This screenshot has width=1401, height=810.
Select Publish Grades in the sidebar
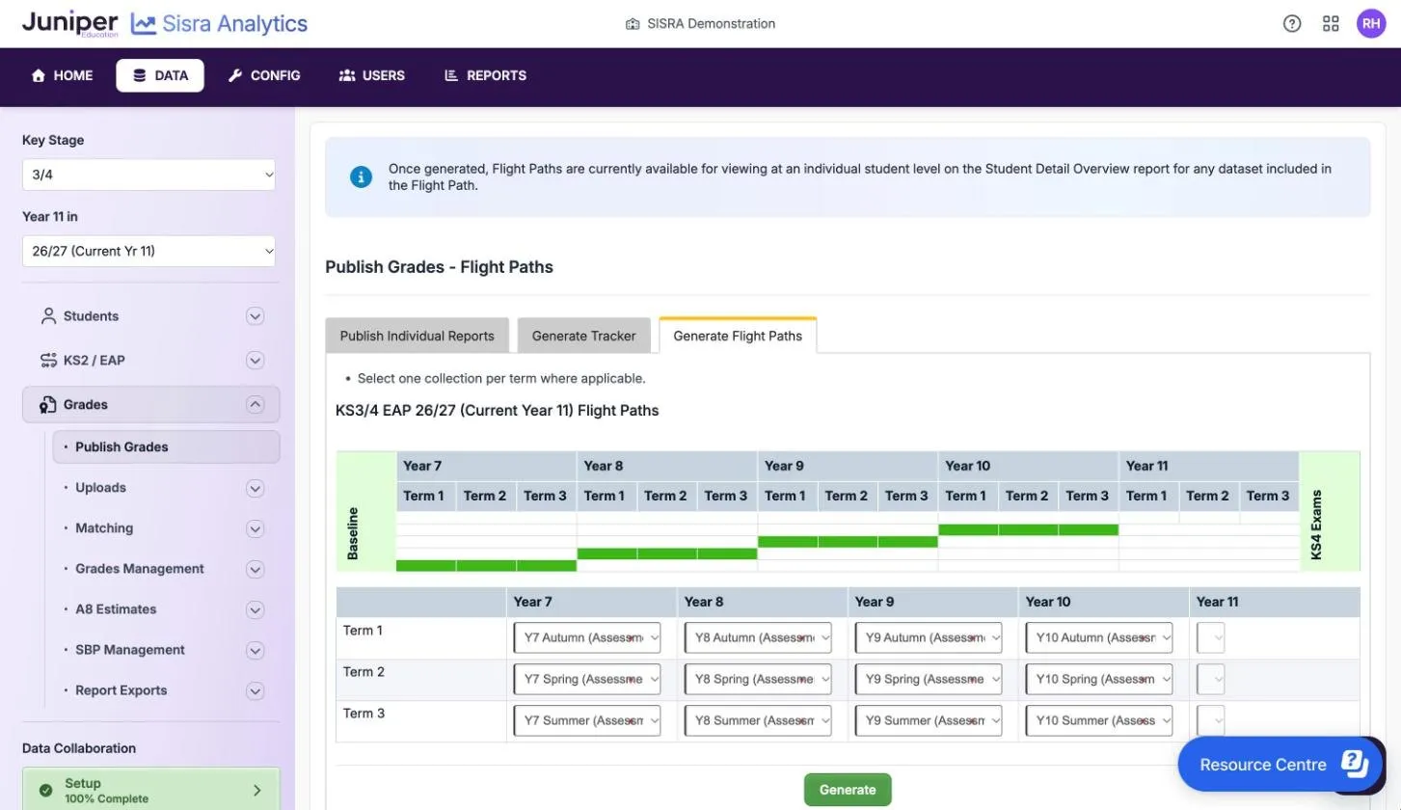click(x=166, y=447)
